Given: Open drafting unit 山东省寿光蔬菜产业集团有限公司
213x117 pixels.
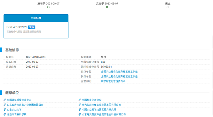Looking at the screenshot, I should pos(25,105).
